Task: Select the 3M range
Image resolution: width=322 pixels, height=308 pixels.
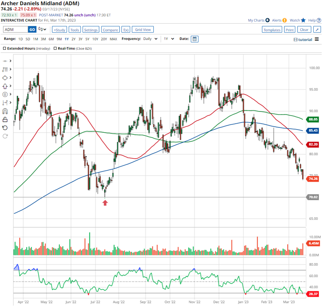Action: [43, 39]
